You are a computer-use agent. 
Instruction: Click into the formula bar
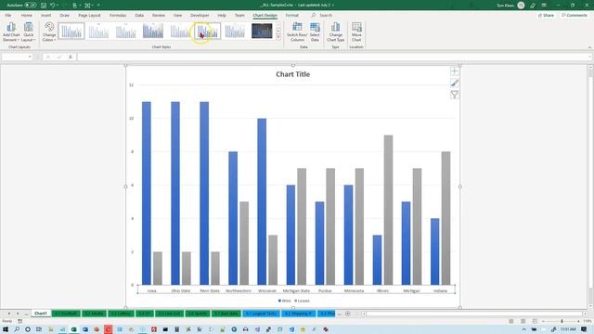tap(333, 57)
